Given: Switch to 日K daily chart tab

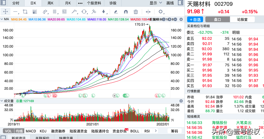Looking at the screenshot, I should (33, 3).
